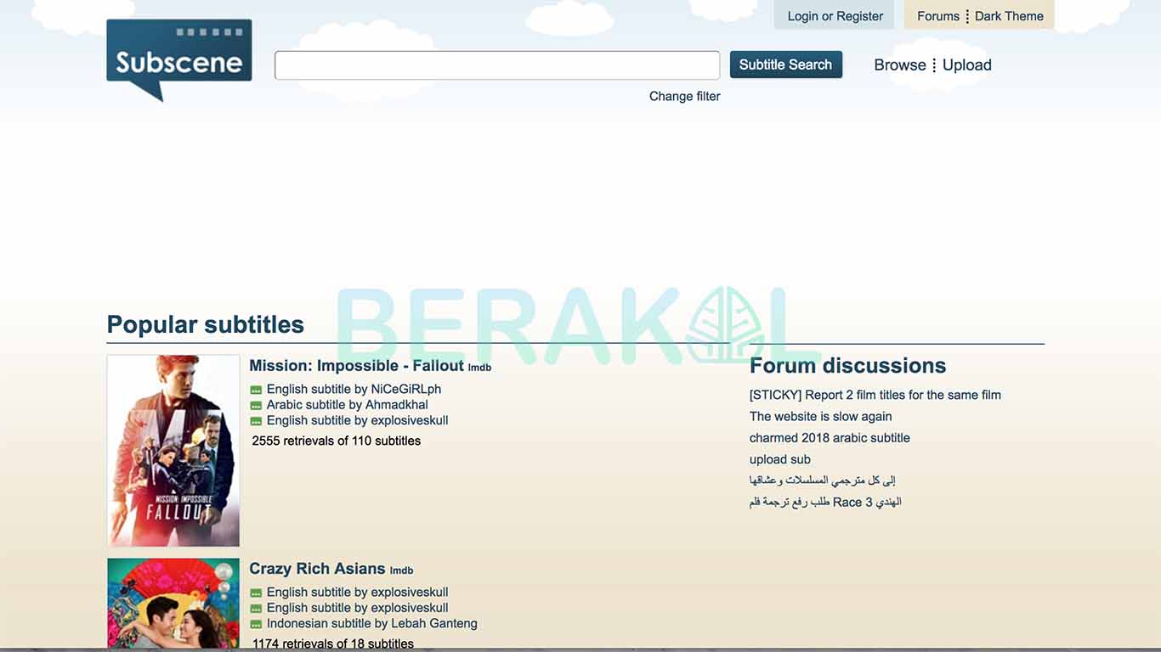Open the Upload page
This screenshot has height=652, width=1161.
[966, 65]
